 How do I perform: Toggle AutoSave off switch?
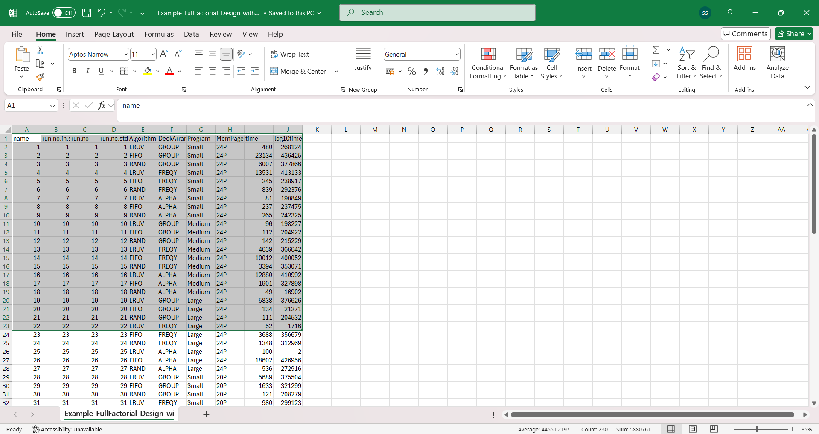coord(63,12)
